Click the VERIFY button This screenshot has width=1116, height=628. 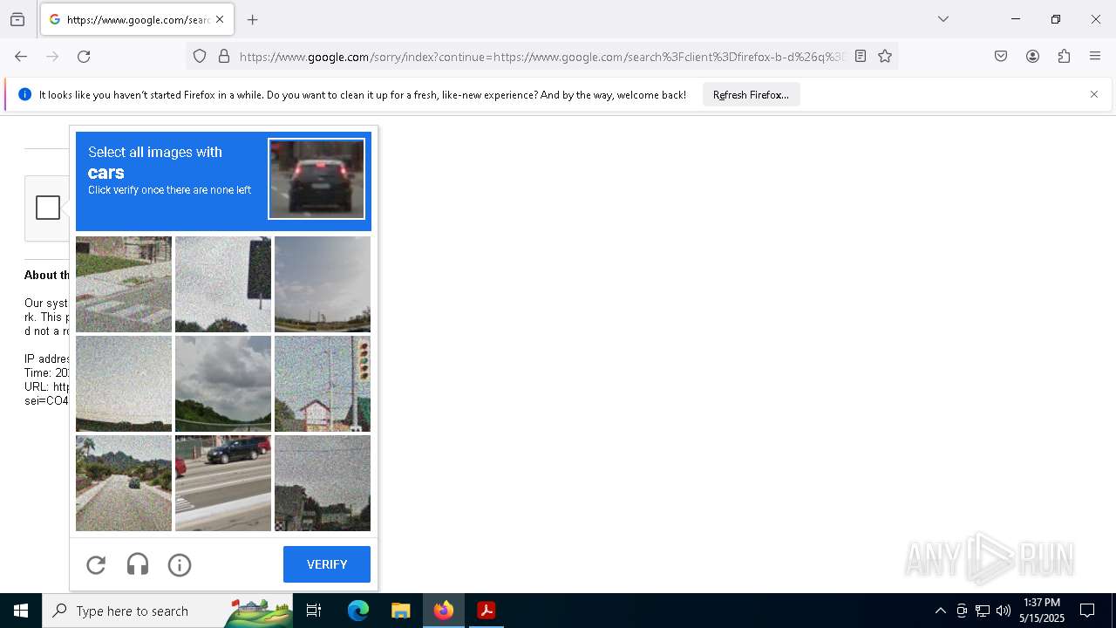point(327,564)
